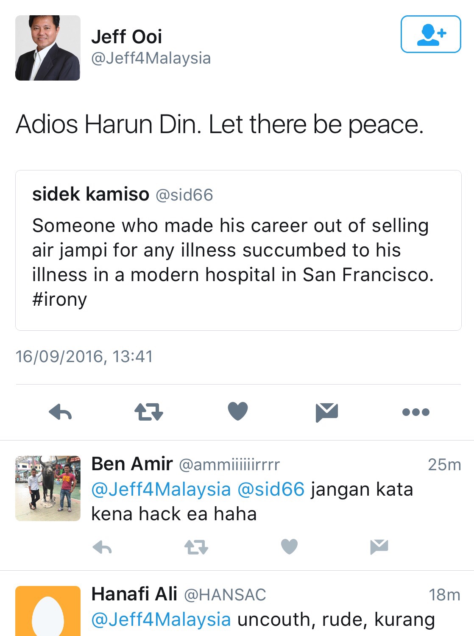Image resolution: width=474 pixels, height=636 pixels.
Task: Open Ben Amir's profile photo
Action: tap(47, 488)
